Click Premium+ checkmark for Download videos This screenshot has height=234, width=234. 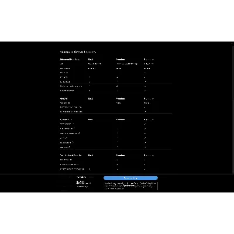click(145, 91)
